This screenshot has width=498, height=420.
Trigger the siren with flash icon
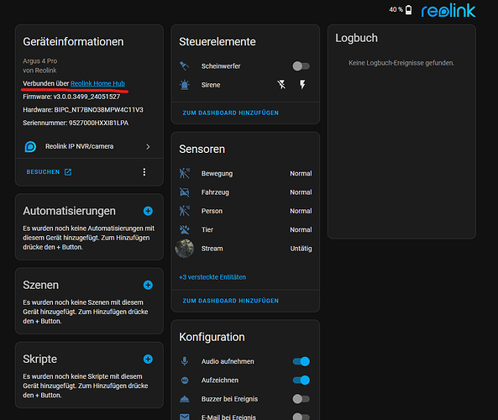(x=302, y=85)
